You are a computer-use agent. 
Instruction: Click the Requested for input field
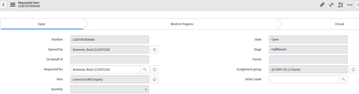tap(106, 69)
